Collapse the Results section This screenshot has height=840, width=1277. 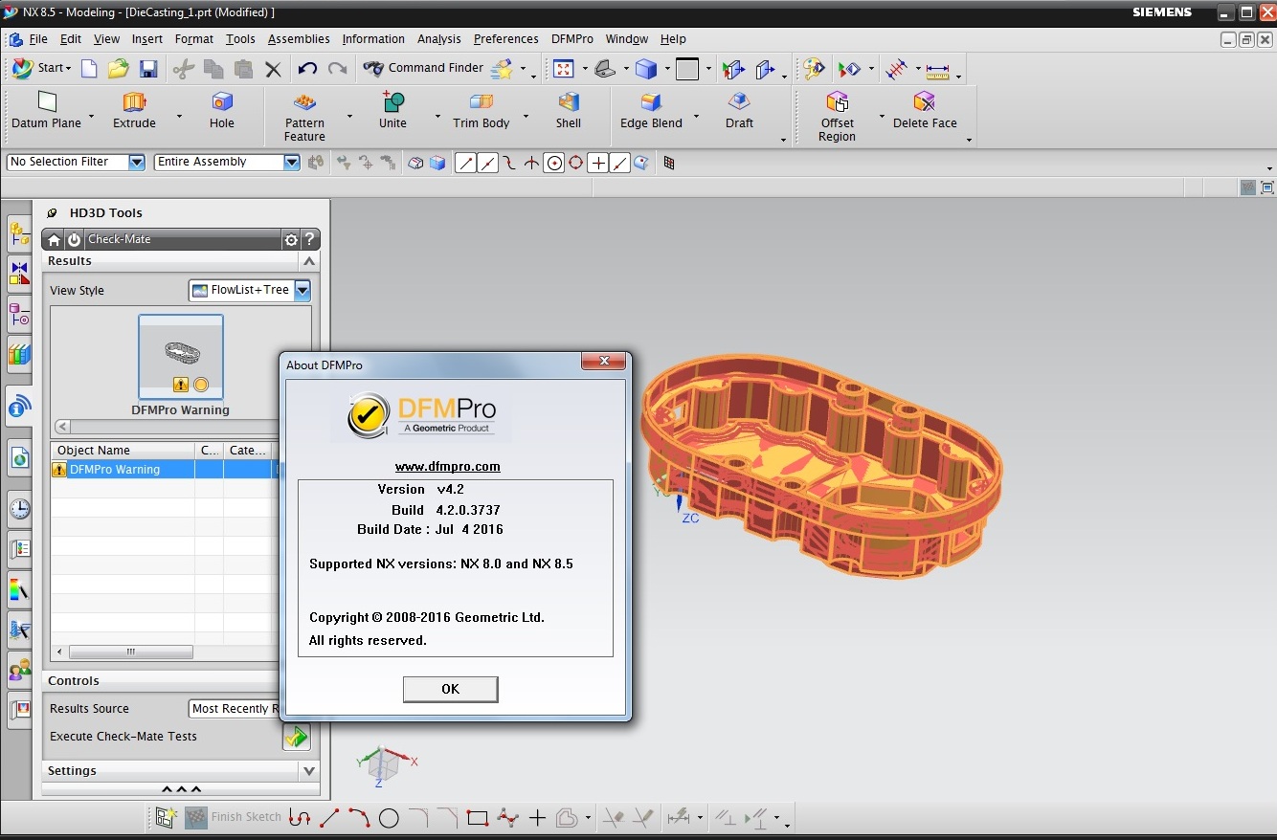(309, 260)
